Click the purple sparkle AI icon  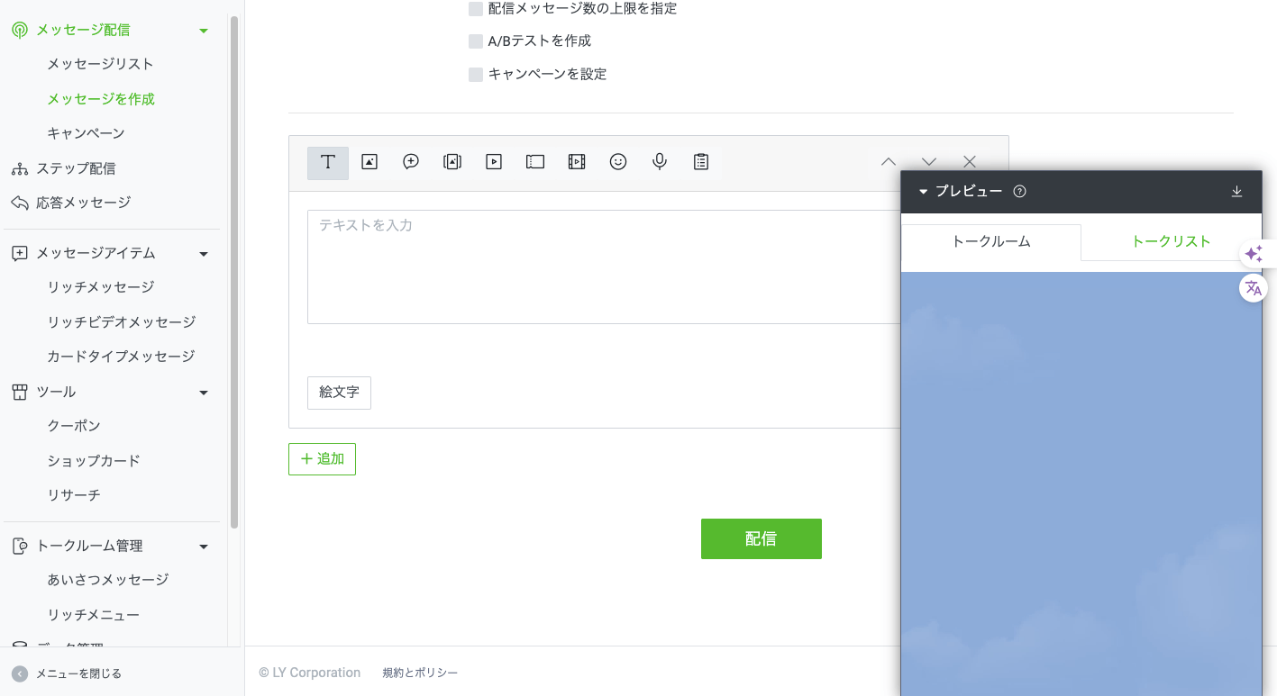pyautogui.click(x=1254, y=254)
